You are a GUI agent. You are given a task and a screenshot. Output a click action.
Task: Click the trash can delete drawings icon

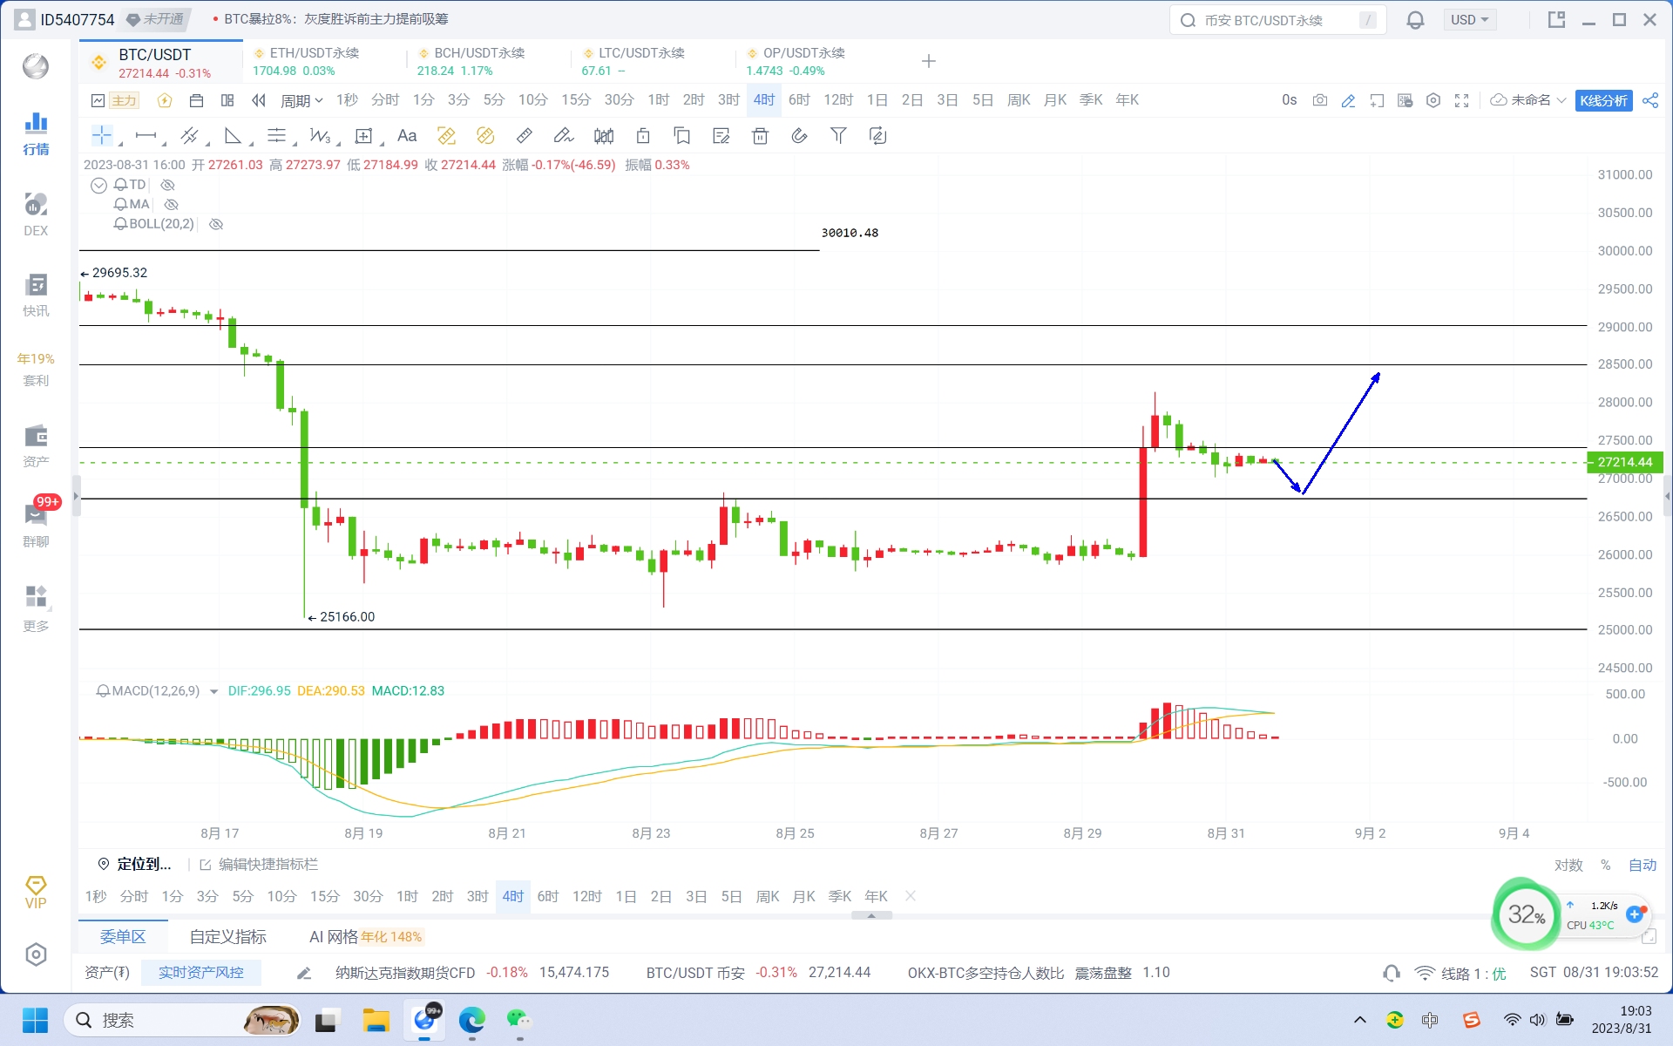click(x=760, y=135)
